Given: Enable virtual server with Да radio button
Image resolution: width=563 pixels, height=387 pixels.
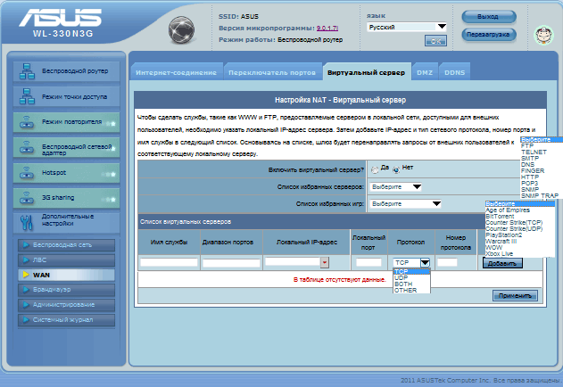Looking at the screenshot, I should pyautogui.click(x=376, y=169).
